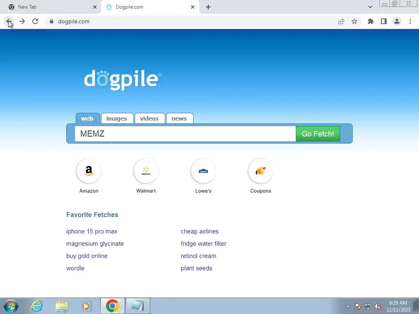Screen dimensions: 419x314
Task: Open the cheap airlines link
Action: tap(200, 231)
